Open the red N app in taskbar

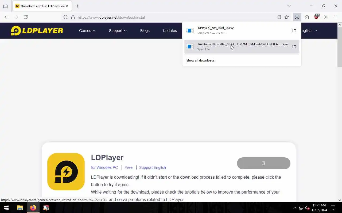(46, 208)
